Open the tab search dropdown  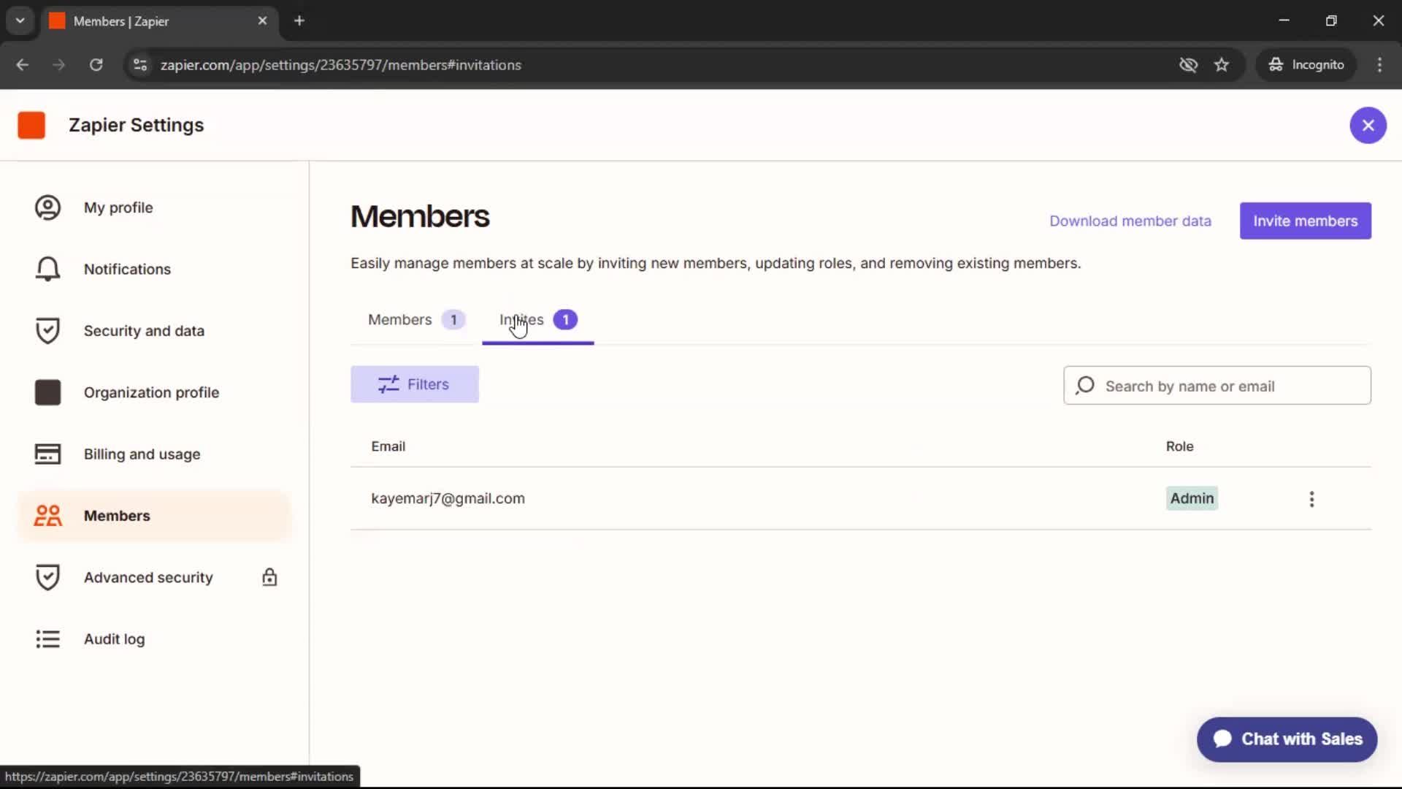20,20
